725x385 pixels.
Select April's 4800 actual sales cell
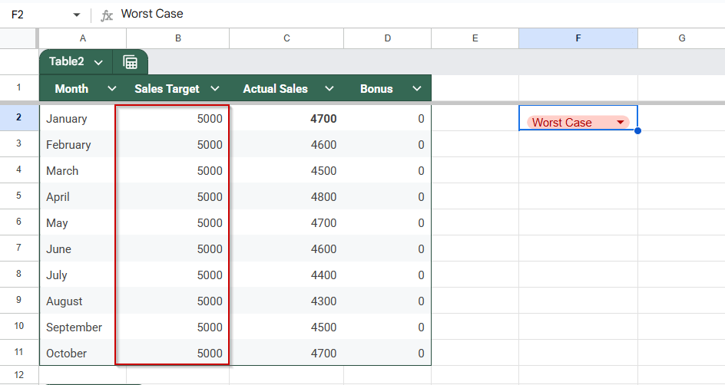point(286,196)
